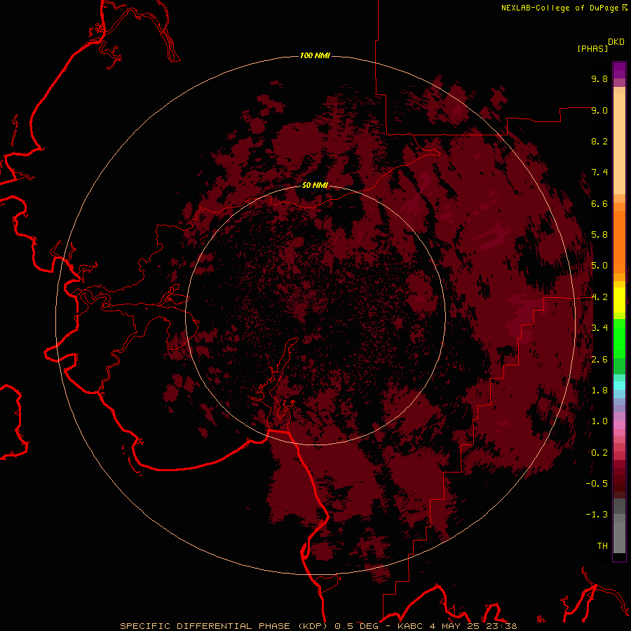The height and width of the screenshot is (631, 631).
Task: Click the "NEXLAB-College of DuPage" credit text
Action: (559, 8)
